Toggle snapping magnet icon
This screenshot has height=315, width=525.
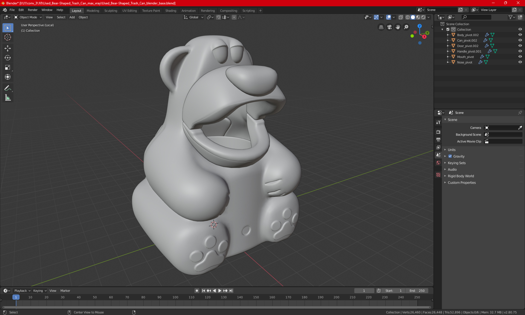point(218,17)
